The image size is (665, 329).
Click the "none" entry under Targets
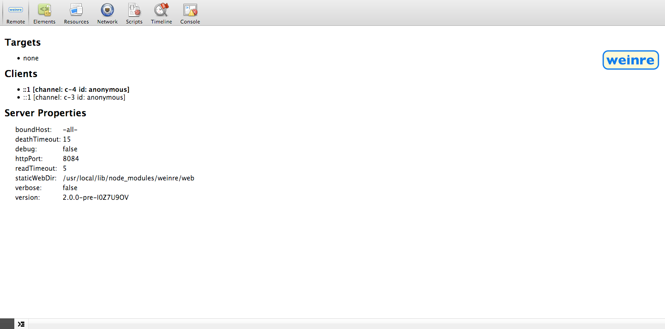(31, 58)
